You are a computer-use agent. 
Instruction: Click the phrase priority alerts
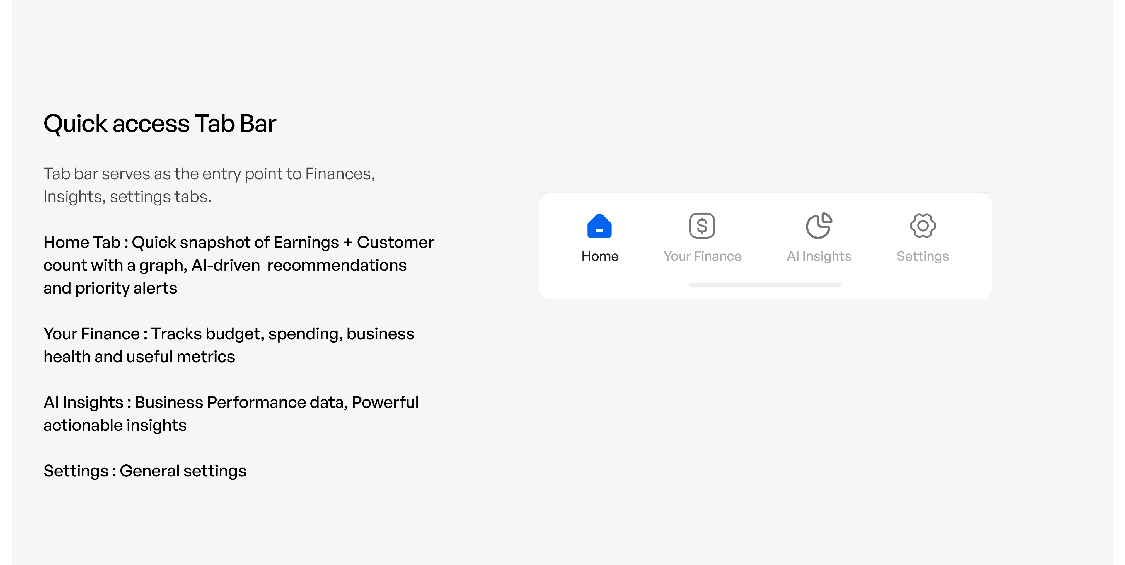coord(126,288)
